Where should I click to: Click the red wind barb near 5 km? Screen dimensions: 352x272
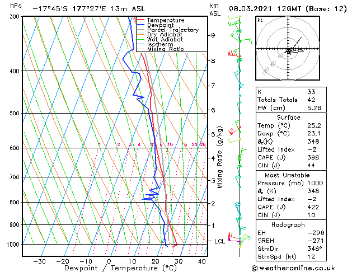click(234, 130)
